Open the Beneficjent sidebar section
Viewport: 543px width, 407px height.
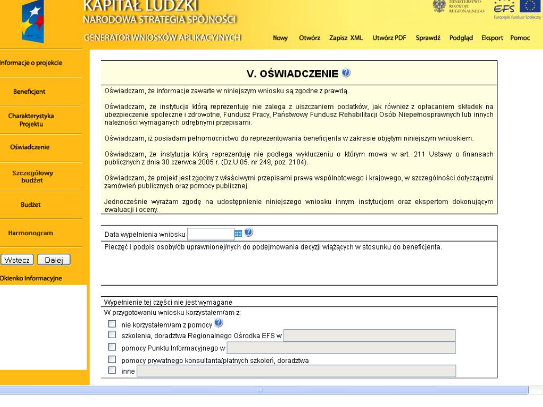coord(29,92)
